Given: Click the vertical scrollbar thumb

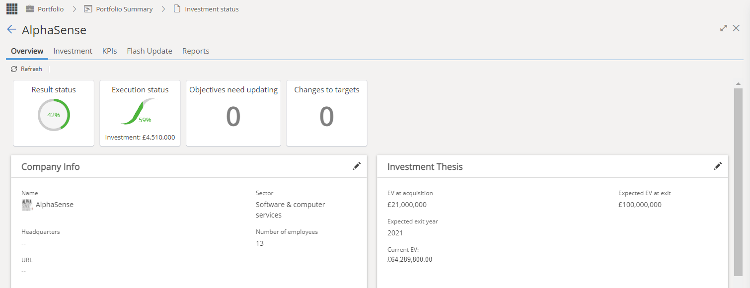Looking at the screenshot, I should coord(738,181).
